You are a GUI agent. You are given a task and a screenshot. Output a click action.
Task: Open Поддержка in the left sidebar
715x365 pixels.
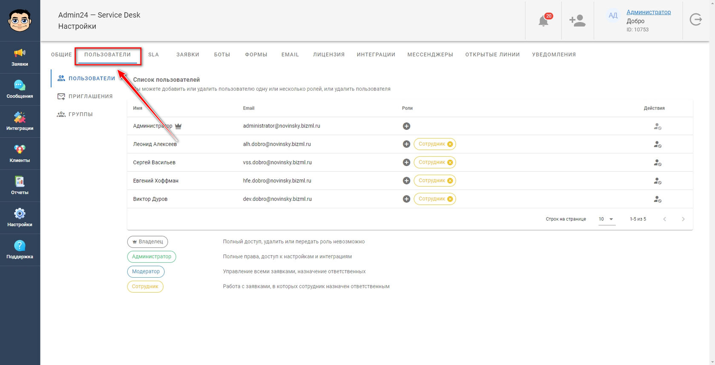[20, 250]
